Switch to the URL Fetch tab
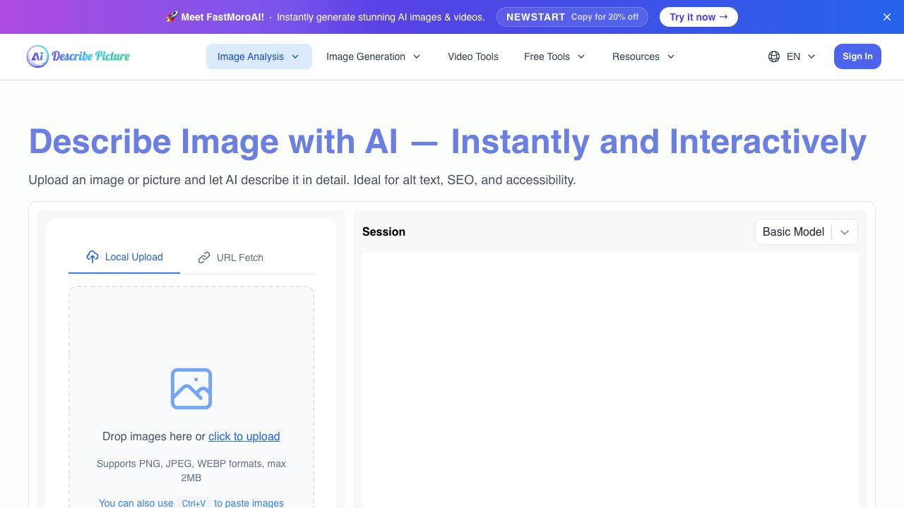 point(231,258)
